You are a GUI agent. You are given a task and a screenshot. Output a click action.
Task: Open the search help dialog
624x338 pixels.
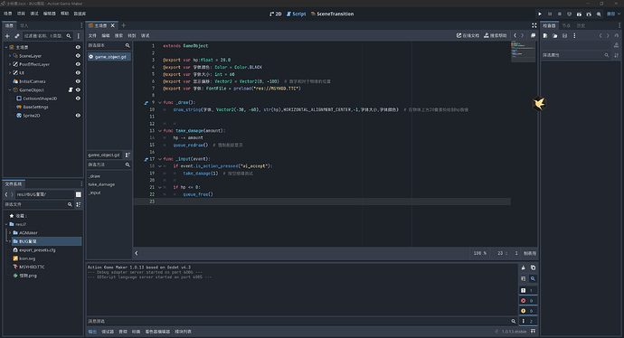[496, 35]
